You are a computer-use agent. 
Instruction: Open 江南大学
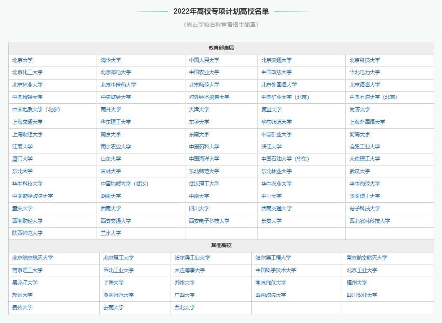coord(22,147)
